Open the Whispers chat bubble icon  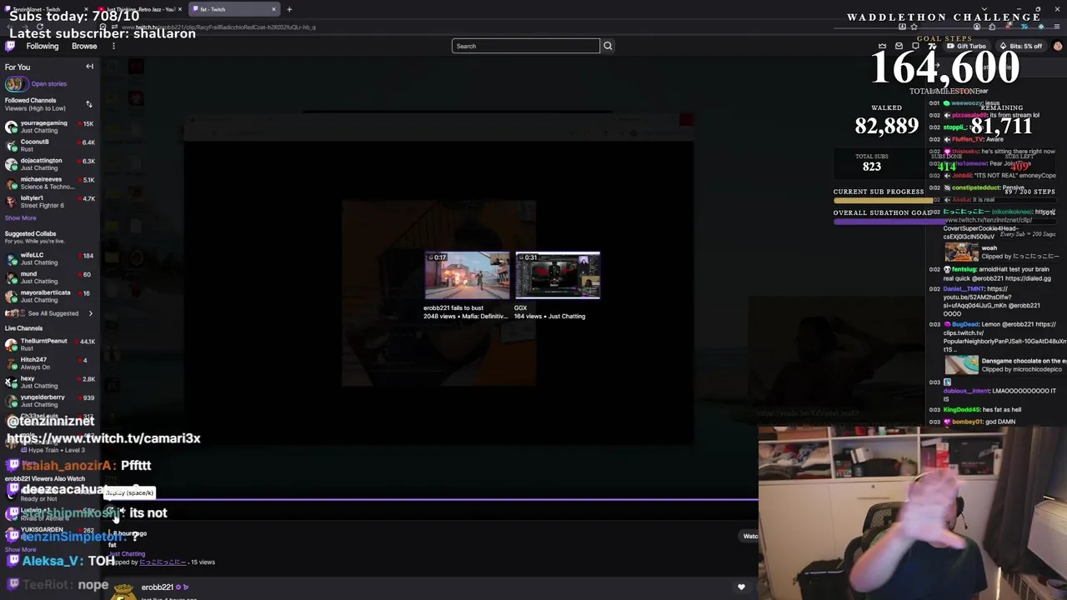click(915, 46)
